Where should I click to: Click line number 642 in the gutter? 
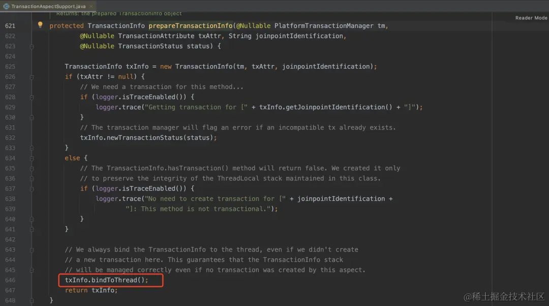tap(10, 239)
